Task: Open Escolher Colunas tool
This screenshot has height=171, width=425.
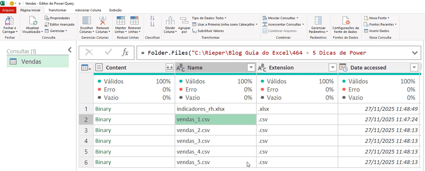Action: [x=87, y=21]
